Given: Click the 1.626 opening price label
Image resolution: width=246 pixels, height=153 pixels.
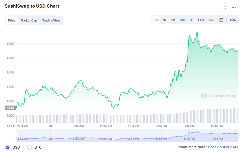Looking at the screenshot, I should (x=10, y=108).
